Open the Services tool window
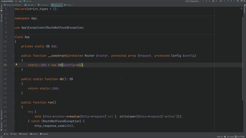246x138 pixels. point(34,134)
